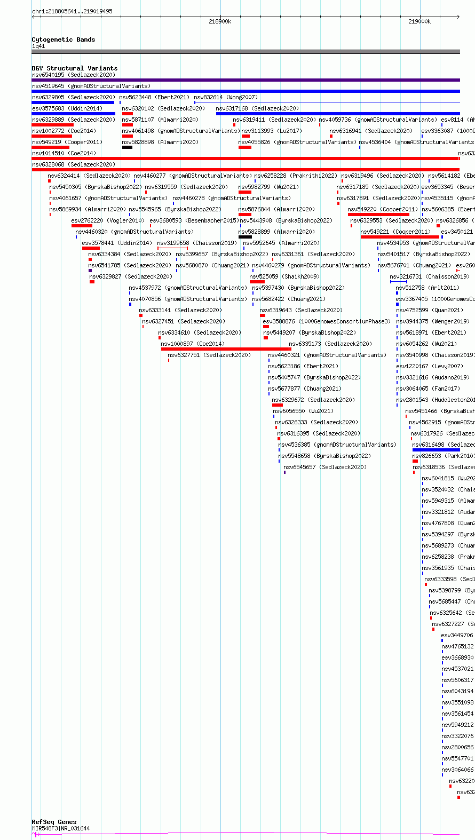Click esv2762220 (Vogler2010) variant label
Image resolution: width=475 pixels, height=840 pixels.
108,220
